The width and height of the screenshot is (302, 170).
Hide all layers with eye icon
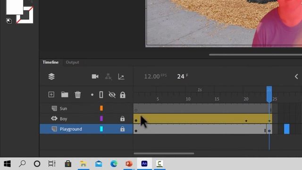[x=112, y=95]
